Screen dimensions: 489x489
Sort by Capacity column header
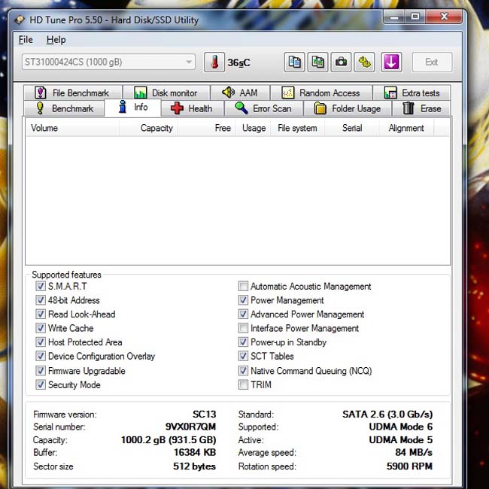(x=148, y=128)
